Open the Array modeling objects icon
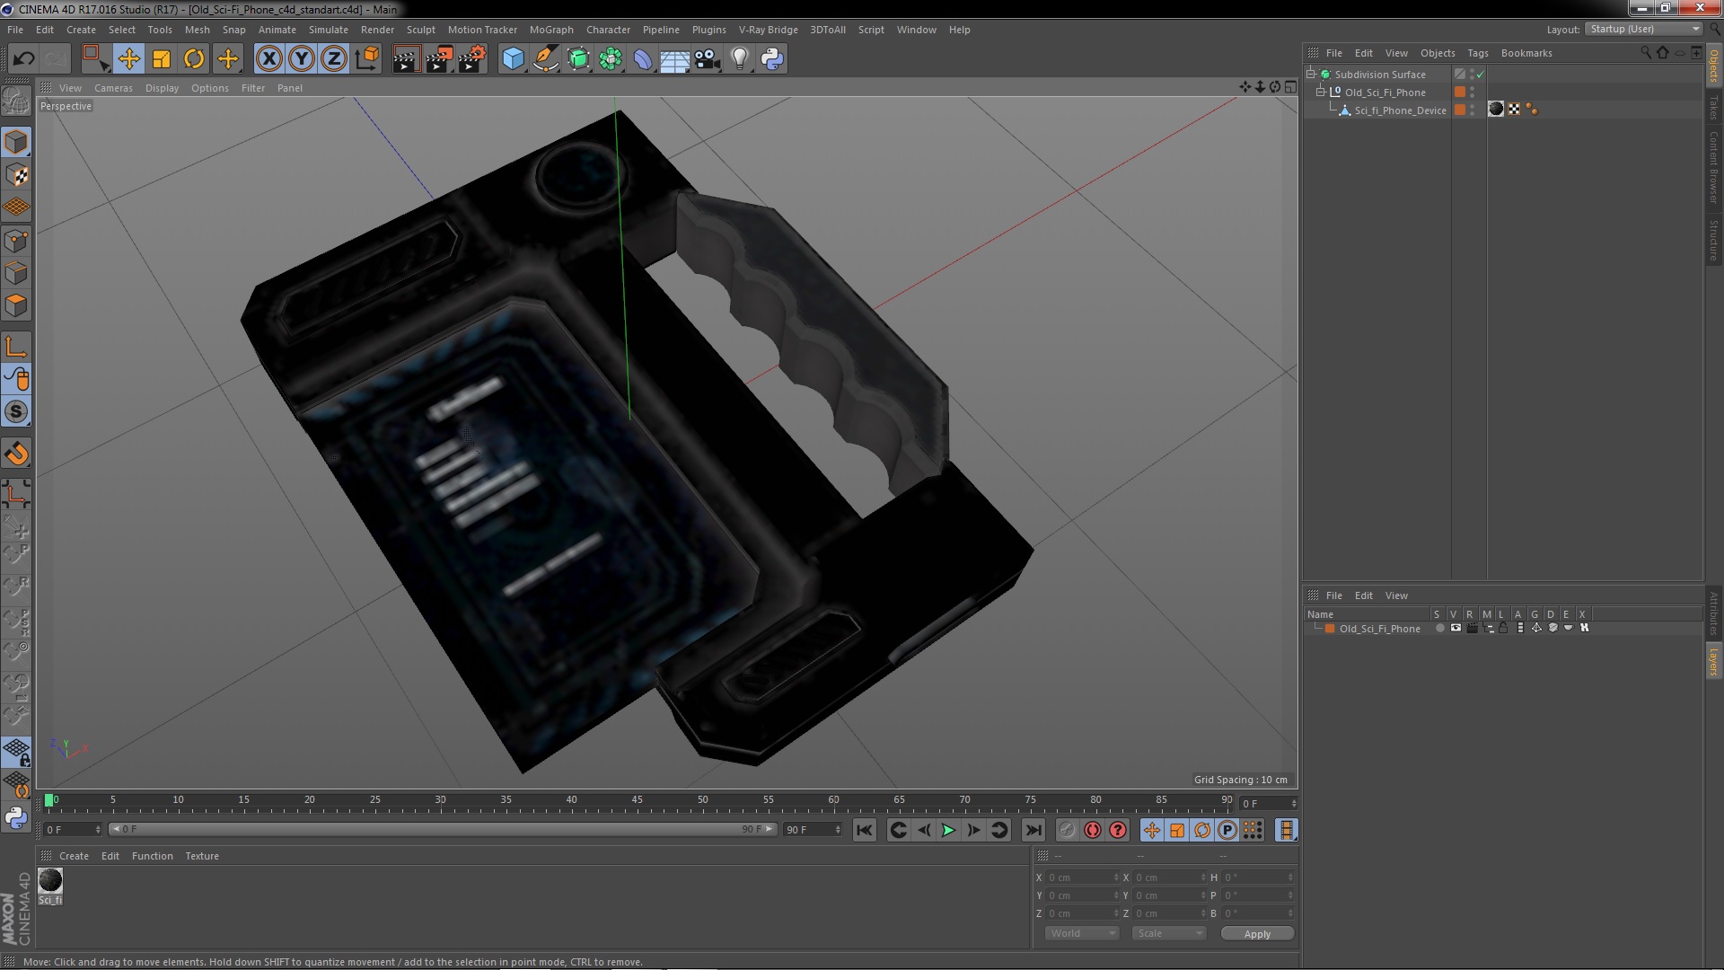 [611, 59]
